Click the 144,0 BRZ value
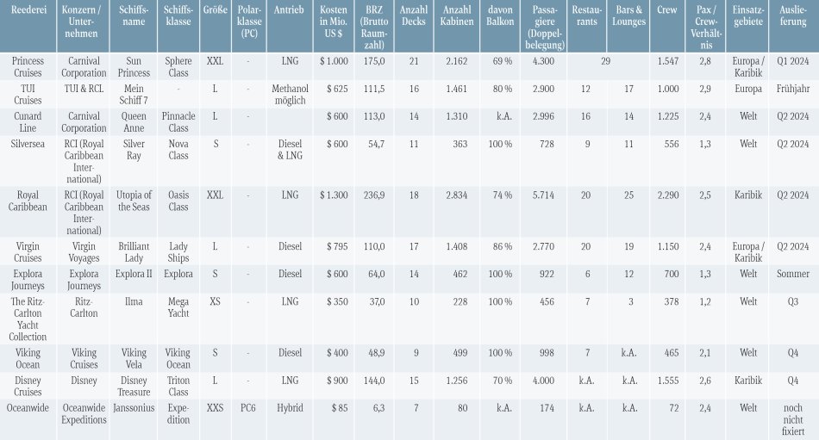Image resolution: width=819 pixels, height=440 pixels. coord(374,381)
